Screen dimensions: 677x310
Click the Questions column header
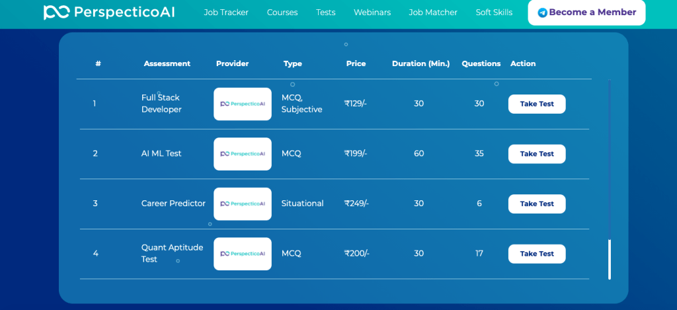pyautogui.click(x=481, y=63)
